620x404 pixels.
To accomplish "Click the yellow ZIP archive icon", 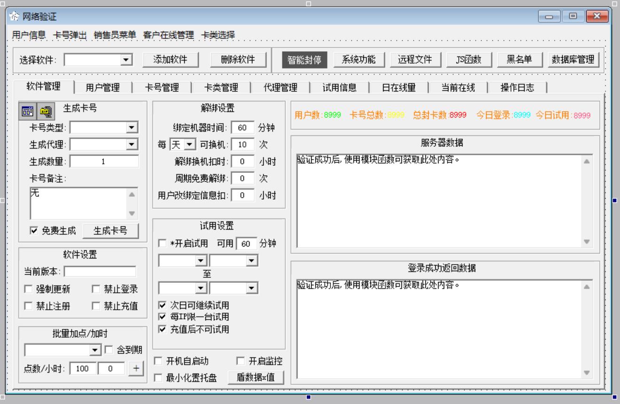I will [x=46, y=111].
